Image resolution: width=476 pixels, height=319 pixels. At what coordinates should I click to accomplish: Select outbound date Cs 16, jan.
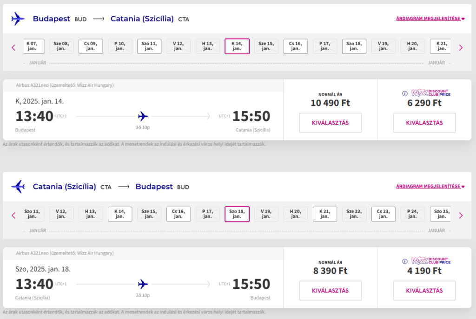[295, 46]
